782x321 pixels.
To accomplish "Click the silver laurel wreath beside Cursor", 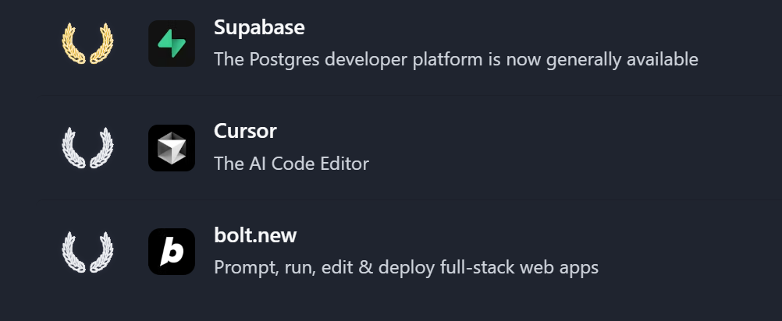I will tap(87, 148).
